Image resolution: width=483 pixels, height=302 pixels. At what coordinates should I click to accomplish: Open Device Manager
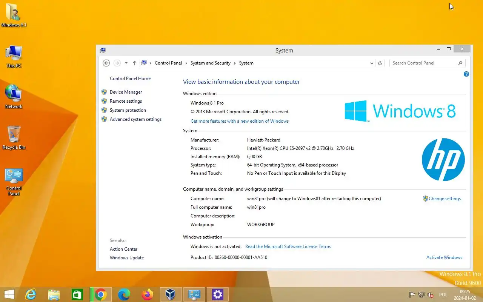point(126,92)
